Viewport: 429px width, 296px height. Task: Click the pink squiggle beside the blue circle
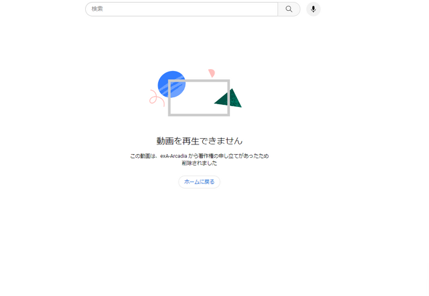click(156, 98)
